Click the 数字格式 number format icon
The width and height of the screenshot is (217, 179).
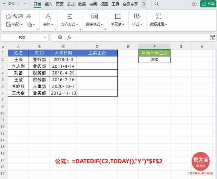tap(95, 16)
